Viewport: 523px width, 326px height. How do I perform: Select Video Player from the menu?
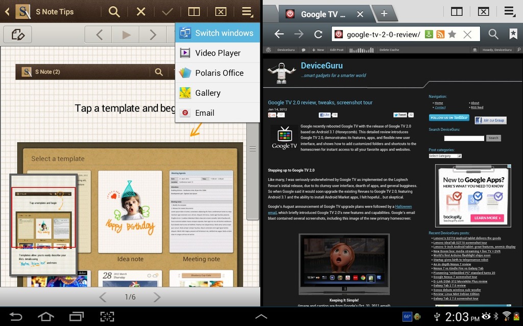coord(218,53)
